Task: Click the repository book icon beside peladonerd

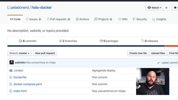Action: click(x=8, y=7)
